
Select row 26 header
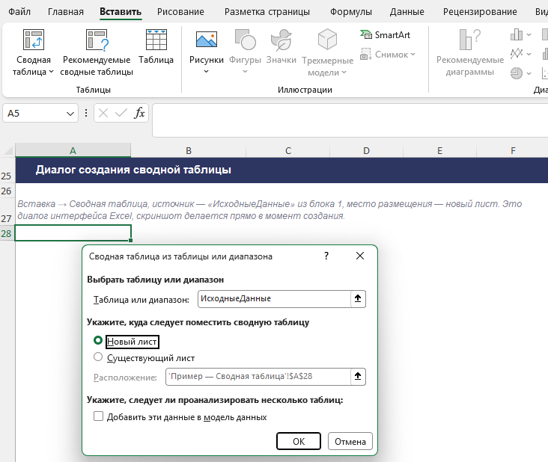pyautogui.click(x=6, y=191)
